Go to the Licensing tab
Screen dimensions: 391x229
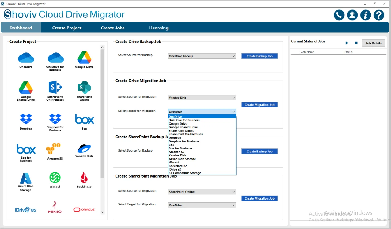point(159,28)
